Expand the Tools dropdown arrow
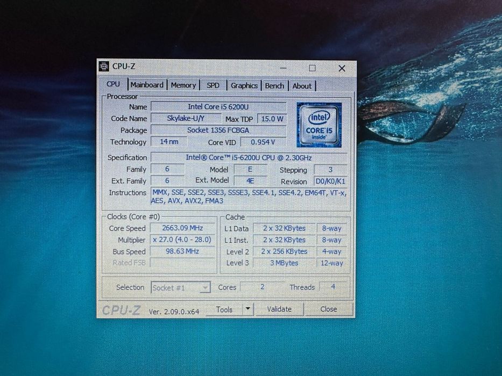 coord(248,309)
